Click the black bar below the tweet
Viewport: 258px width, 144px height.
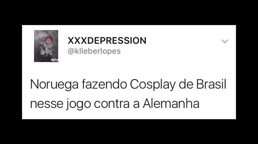click(129, 132)
